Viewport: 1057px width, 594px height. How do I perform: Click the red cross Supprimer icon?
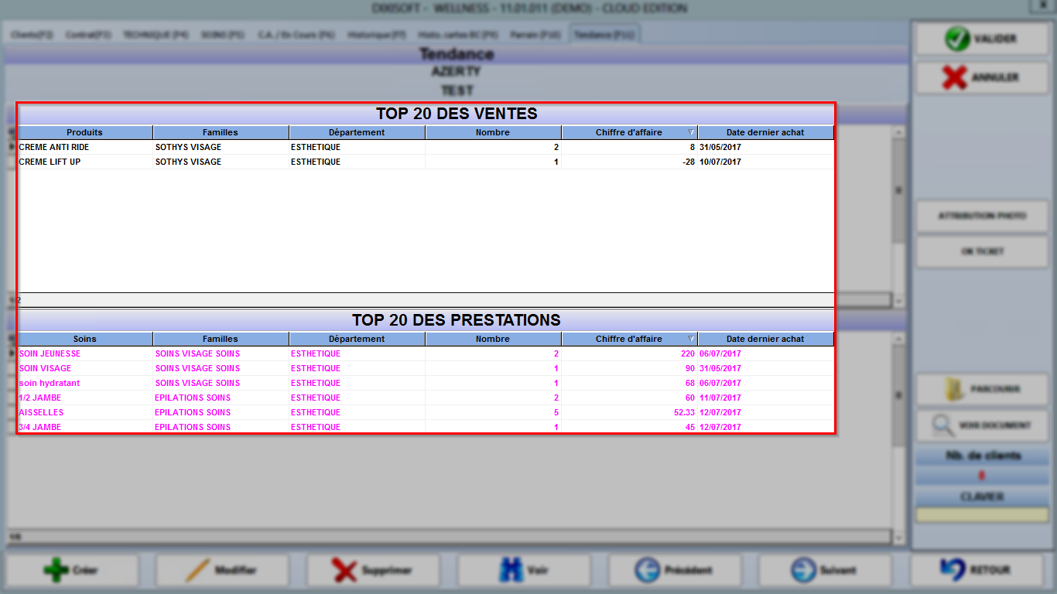tap(344, 570)
